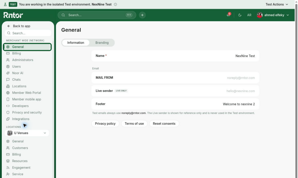Click the ahmed elfeky avatar
Image resolution: width=298 pixels, height=178 pixels.
260,15
